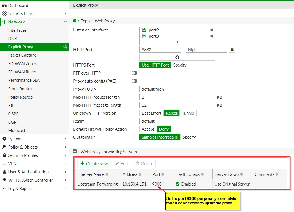Image resolution: width=294 pixels, height=212 pixels.
Task: Expand the System menu chevron
Action: (65, 139)
